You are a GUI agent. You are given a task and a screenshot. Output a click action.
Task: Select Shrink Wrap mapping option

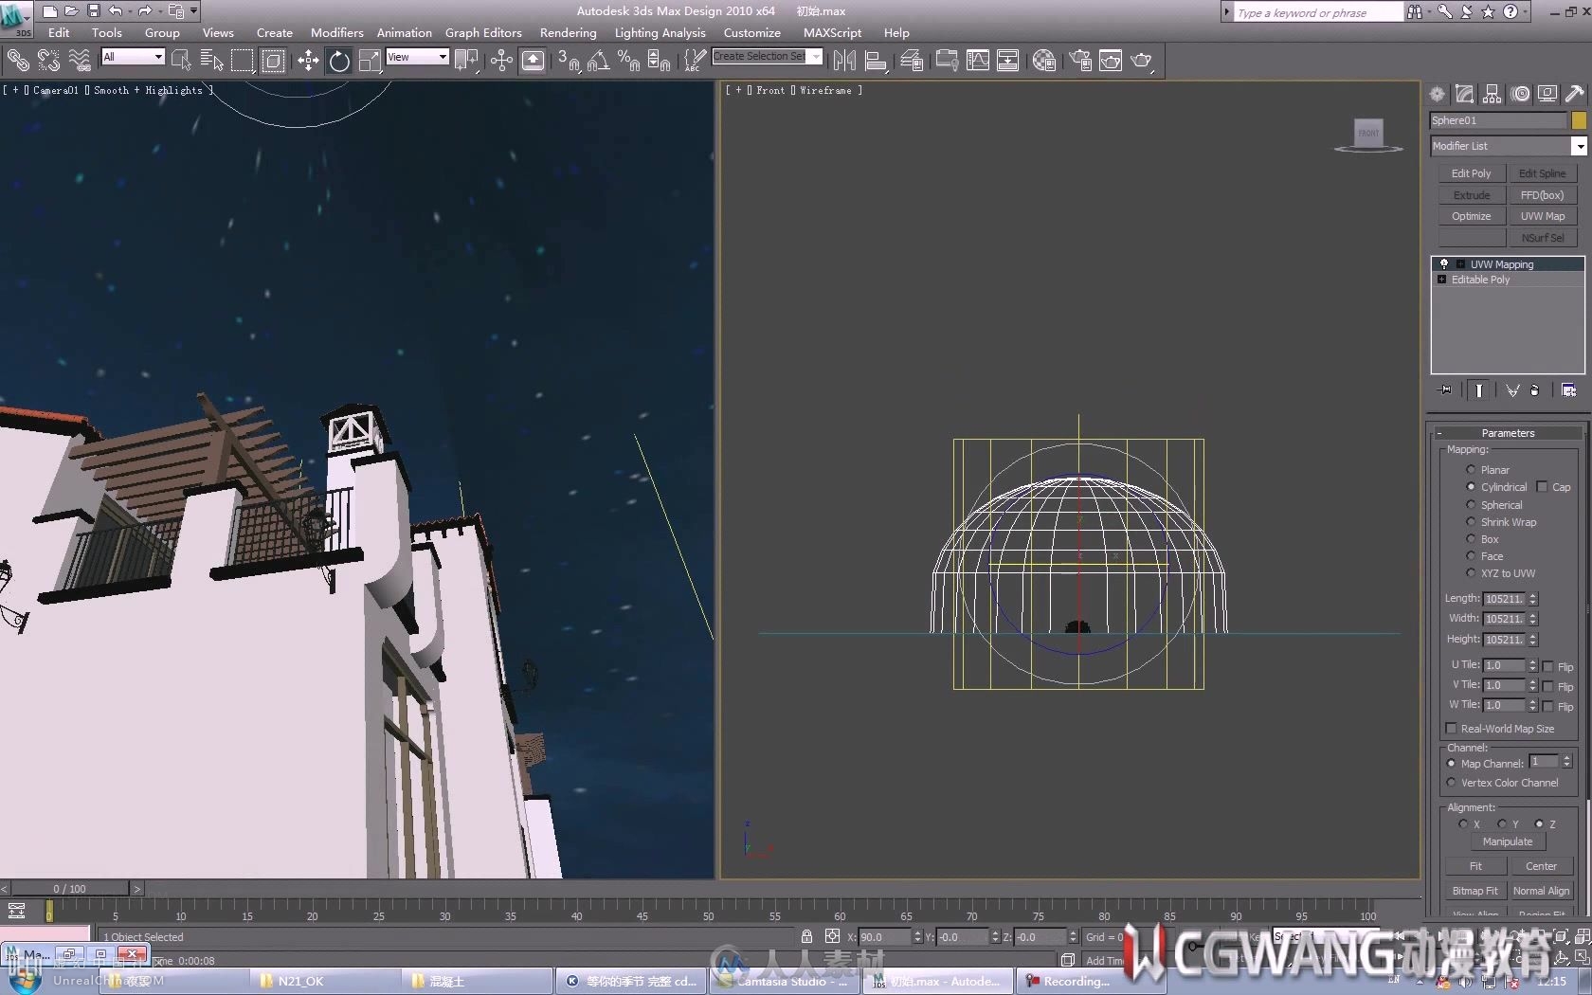(x=1471, y=522)
